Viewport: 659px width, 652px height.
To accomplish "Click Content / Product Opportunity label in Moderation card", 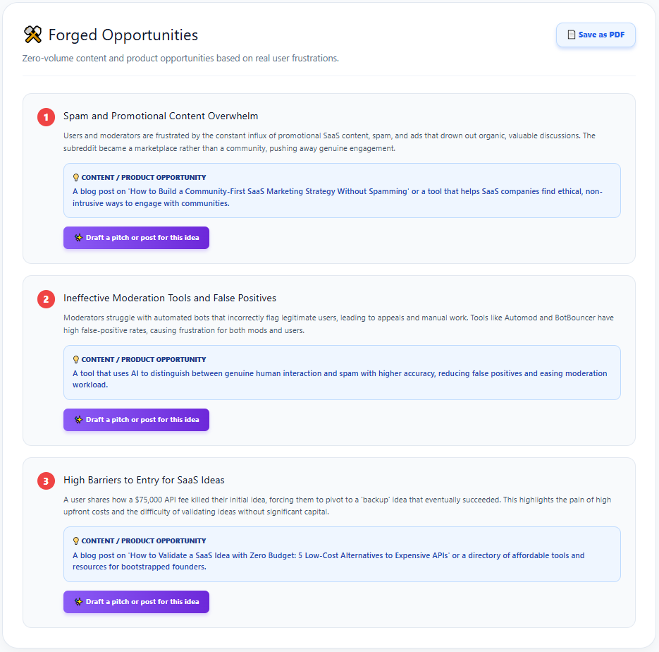I will tap(144, 360).
